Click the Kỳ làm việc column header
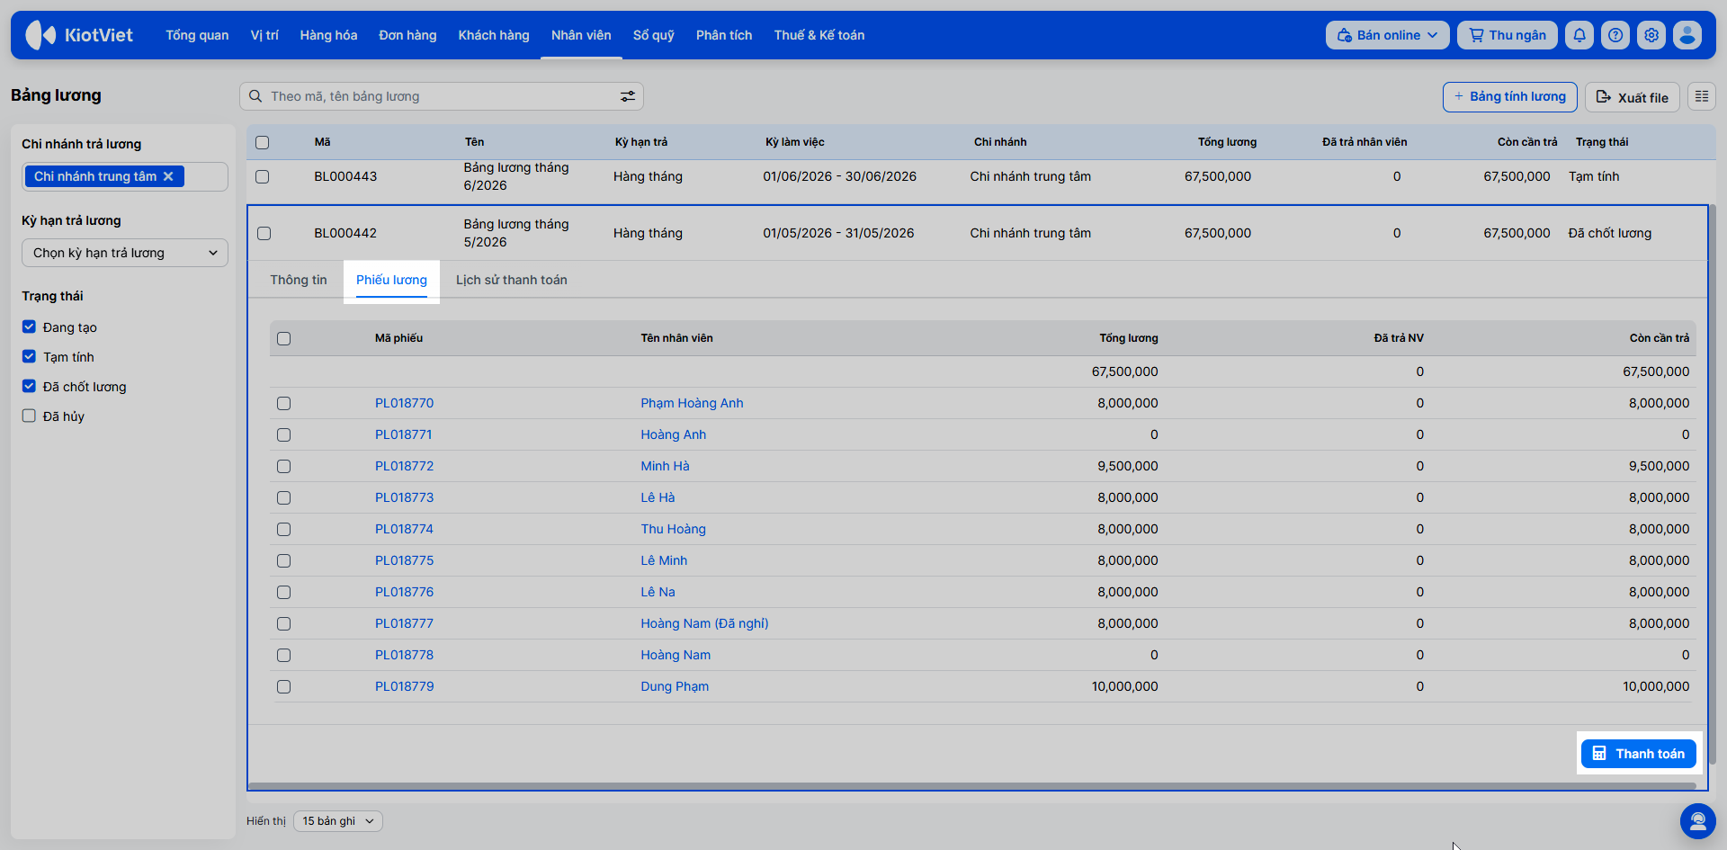This screenshot has width=1727, height=850. [x=794, y=142]
